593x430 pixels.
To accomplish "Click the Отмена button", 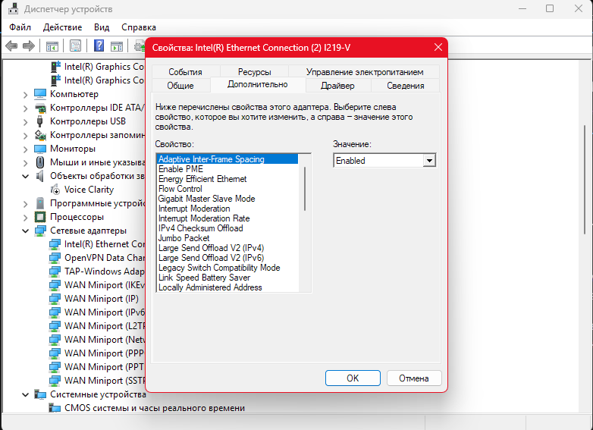I will click(x=414, y=378).
